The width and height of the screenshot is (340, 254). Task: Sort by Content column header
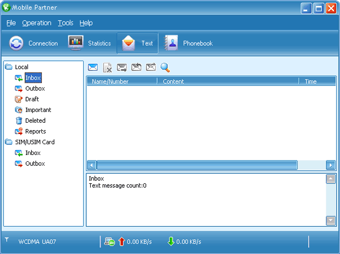point(228,81)
